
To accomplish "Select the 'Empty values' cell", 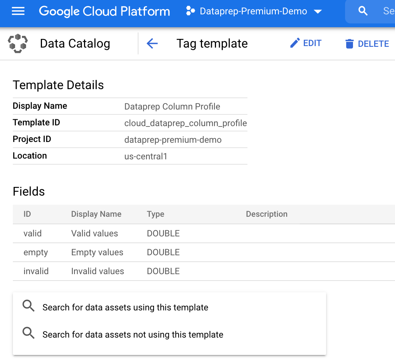I will tap(97, 252).
